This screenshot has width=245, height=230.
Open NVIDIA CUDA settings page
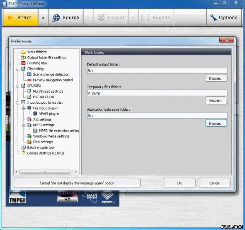(43, 97)
